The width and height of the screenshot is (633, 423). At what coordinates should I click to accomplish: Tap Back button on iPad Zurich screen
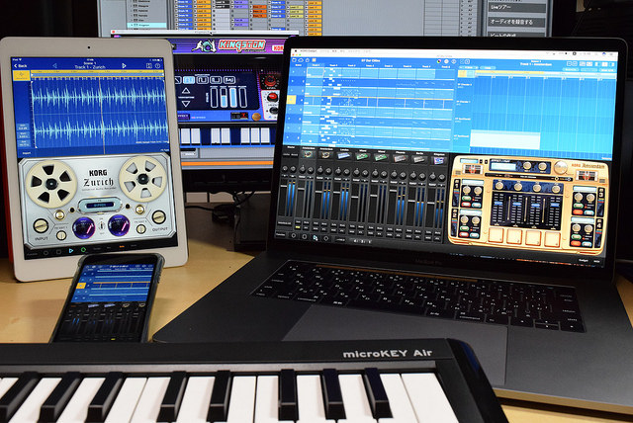coord(20,66)
